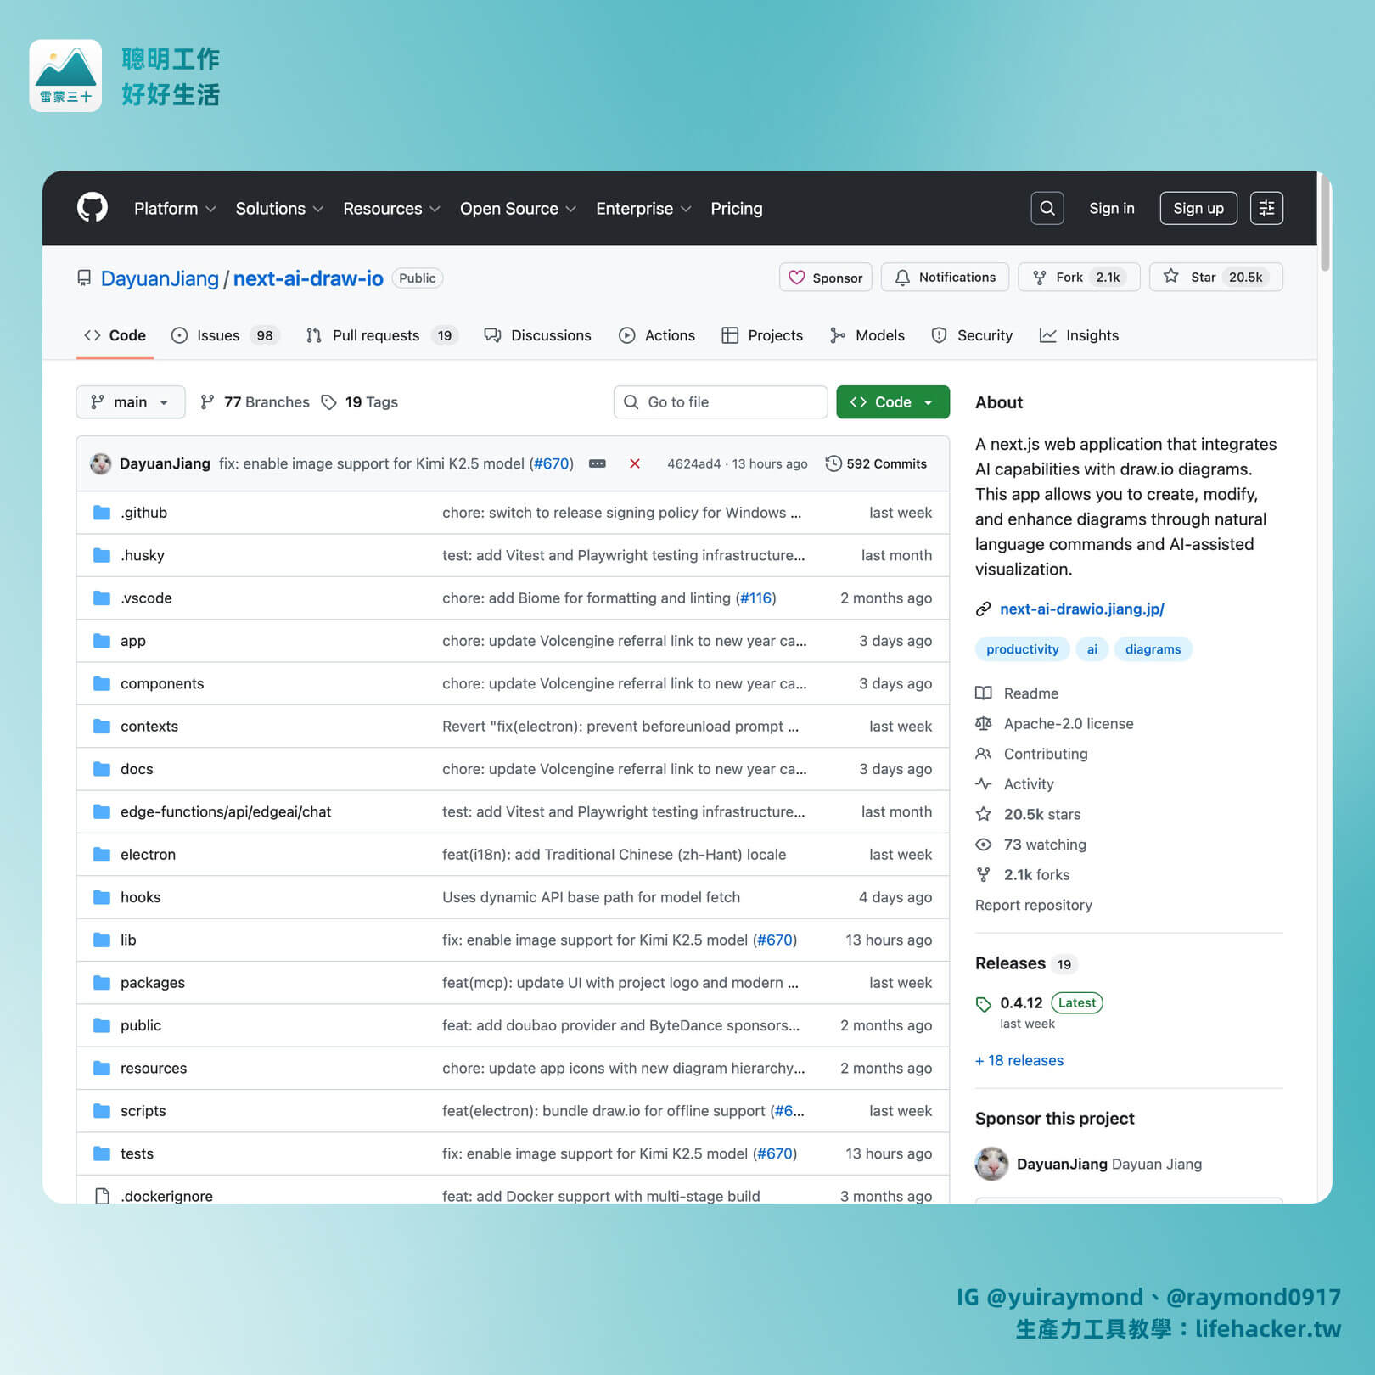Click the Activity pulse icon
This screenshot has width=1375, height=1375.
pyautogui.click(x=984, y=783)
